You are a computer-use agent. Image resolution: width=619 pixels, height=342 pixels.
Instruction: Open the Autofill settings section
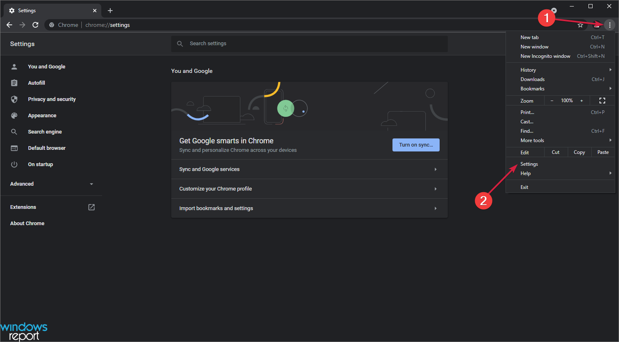click(37, 83)
